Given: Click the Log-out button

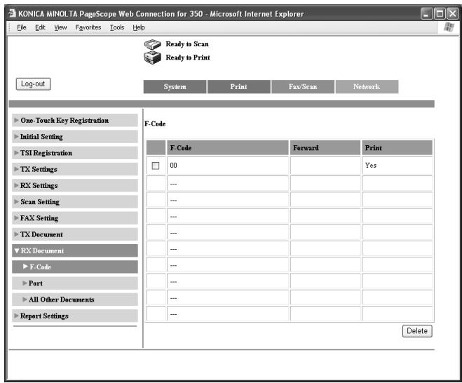Looking at the screenshot, I should 33,84.
